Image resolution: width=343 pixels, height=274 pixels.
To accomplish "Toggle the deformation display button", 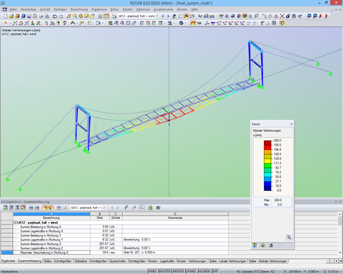I will 193,23.
